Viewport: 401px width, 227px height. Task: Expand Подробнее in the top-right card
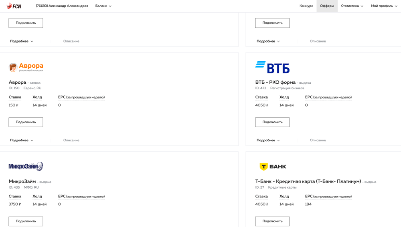(x=268, y=41)
